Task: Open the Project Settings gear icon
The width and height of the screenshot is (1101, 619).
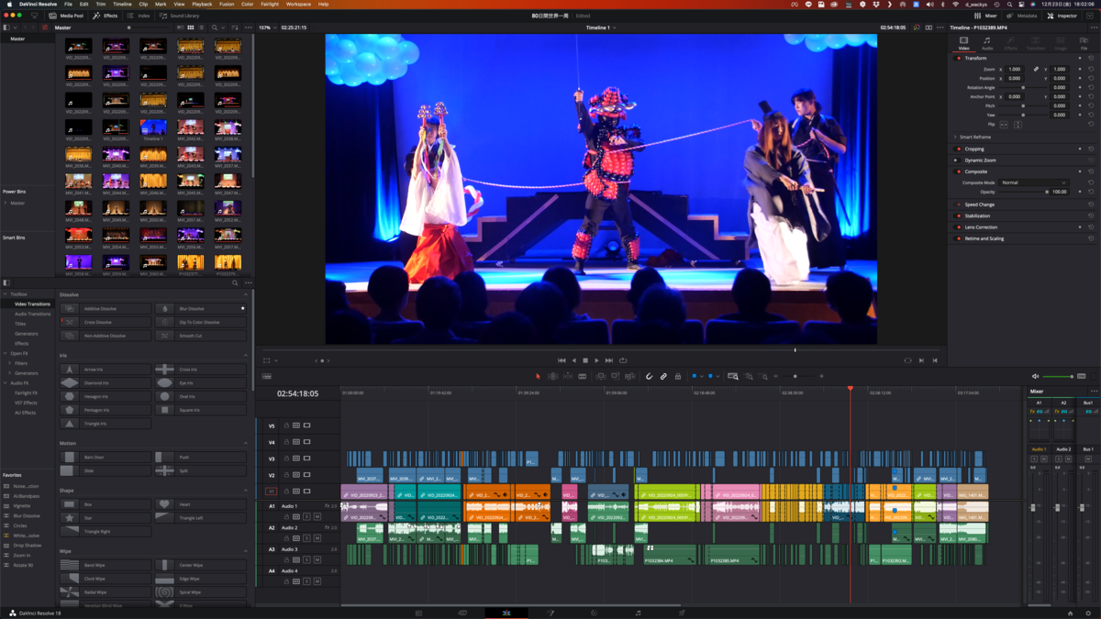Action: (1087, 613)
